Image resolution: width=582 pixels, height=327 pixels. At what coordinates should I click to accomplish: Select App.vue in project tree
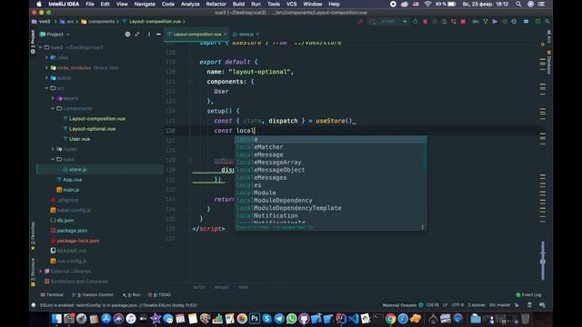point(73,180)
